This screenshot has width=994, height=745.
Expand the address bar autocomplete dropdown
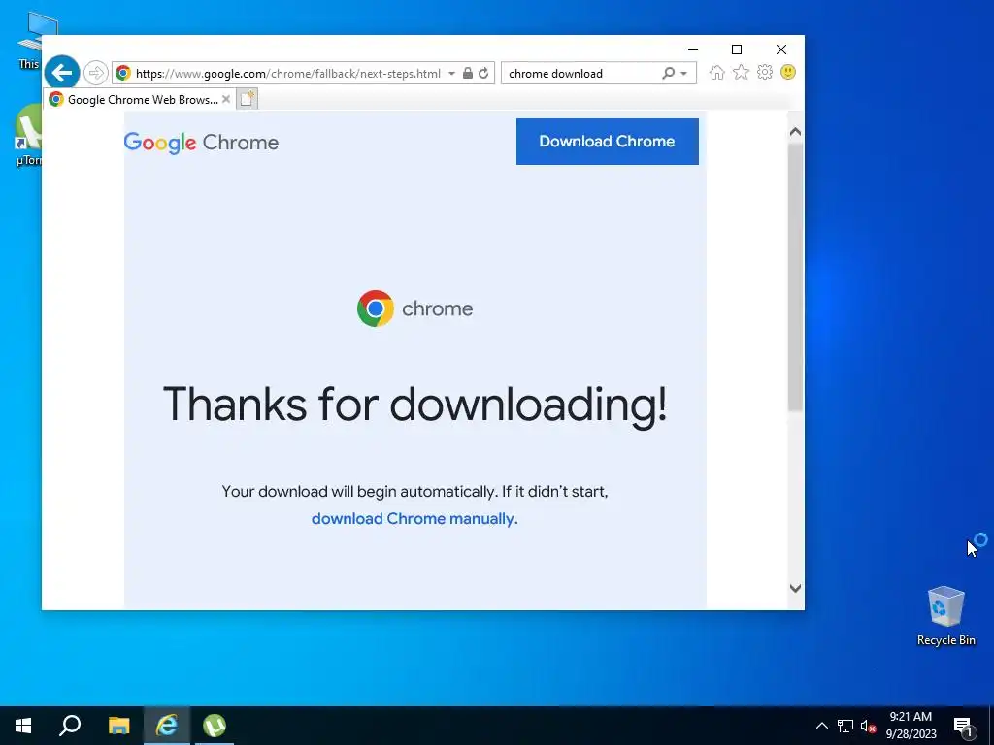pyautogui.click(x=452, y=74)
